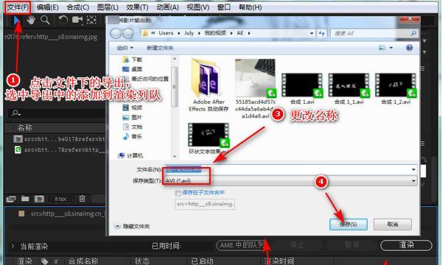The image size is (442, 265).
Task: Open 编辑(E) menu
Action: tap(47, 7)
